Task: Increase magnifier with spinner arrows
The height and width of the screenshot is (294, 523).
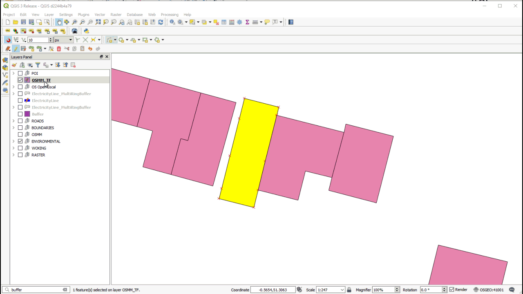Action: point(397,288)
